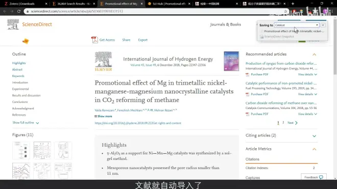Collapse the Recommended articles section

tap(314, 55)
